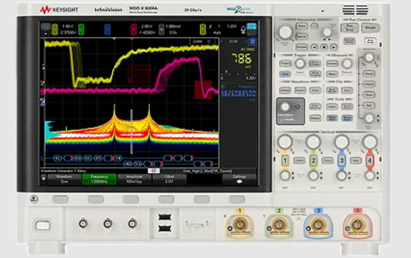Image resolution: width=411 pixels, height=258 pixels.
Task: Push the Force Trigger key
Action: 315,64
